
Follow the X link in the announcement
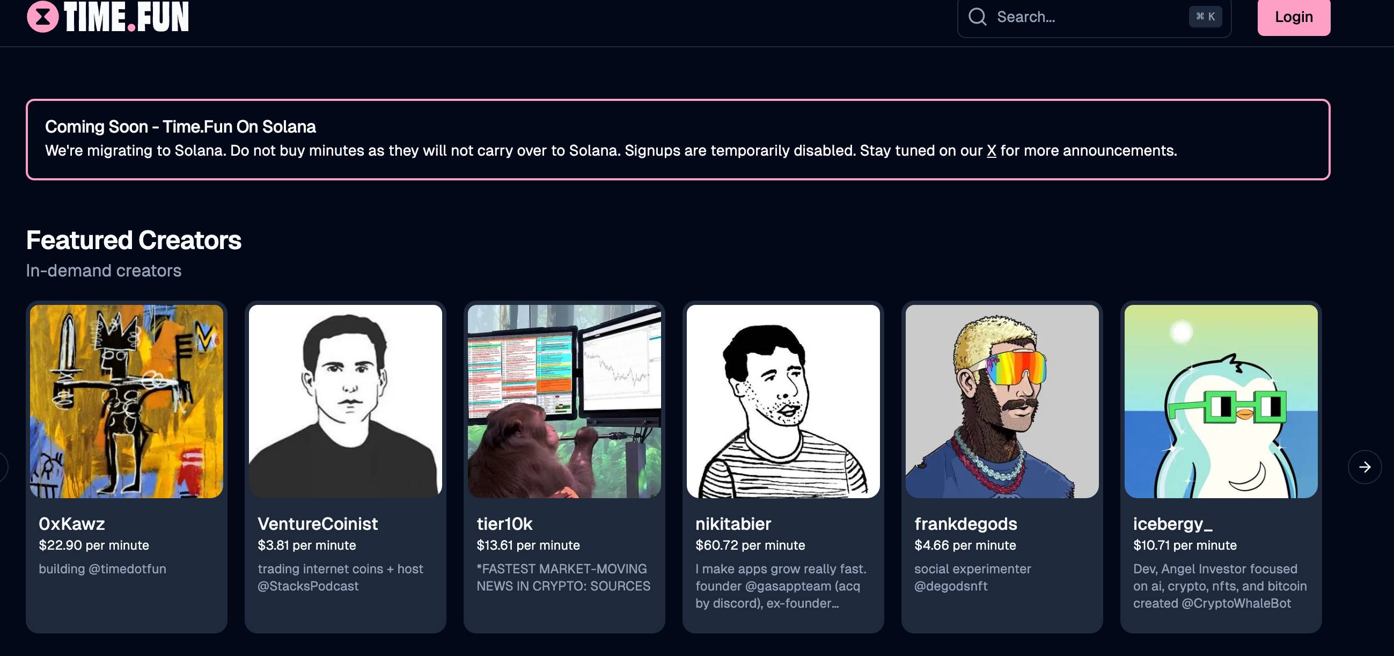pos(992,150)
